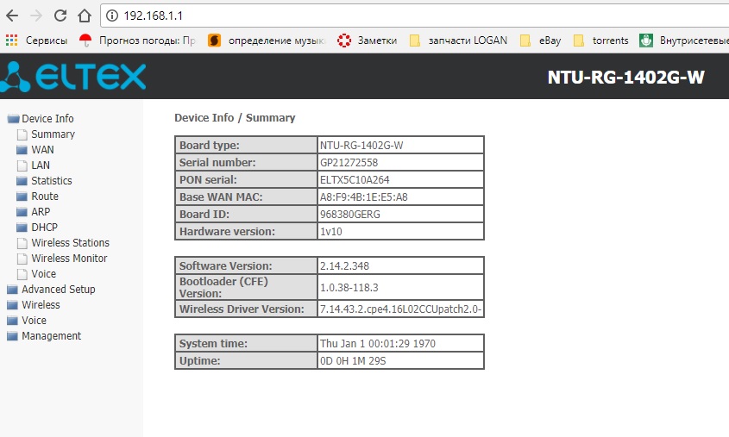This screenshot has height=437, width=729.
Task: Open the Route item
Action: point(45,196)
